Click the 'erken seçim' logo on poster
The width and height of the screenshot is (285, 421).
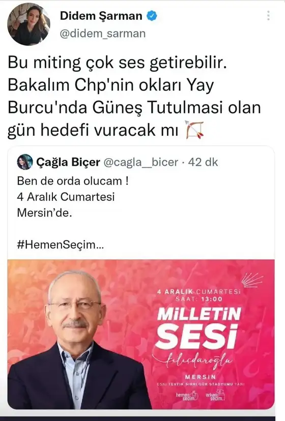215,396
